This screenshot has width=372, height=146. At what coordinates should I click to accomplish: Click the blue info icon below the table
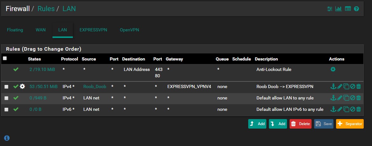click(7, 138)
